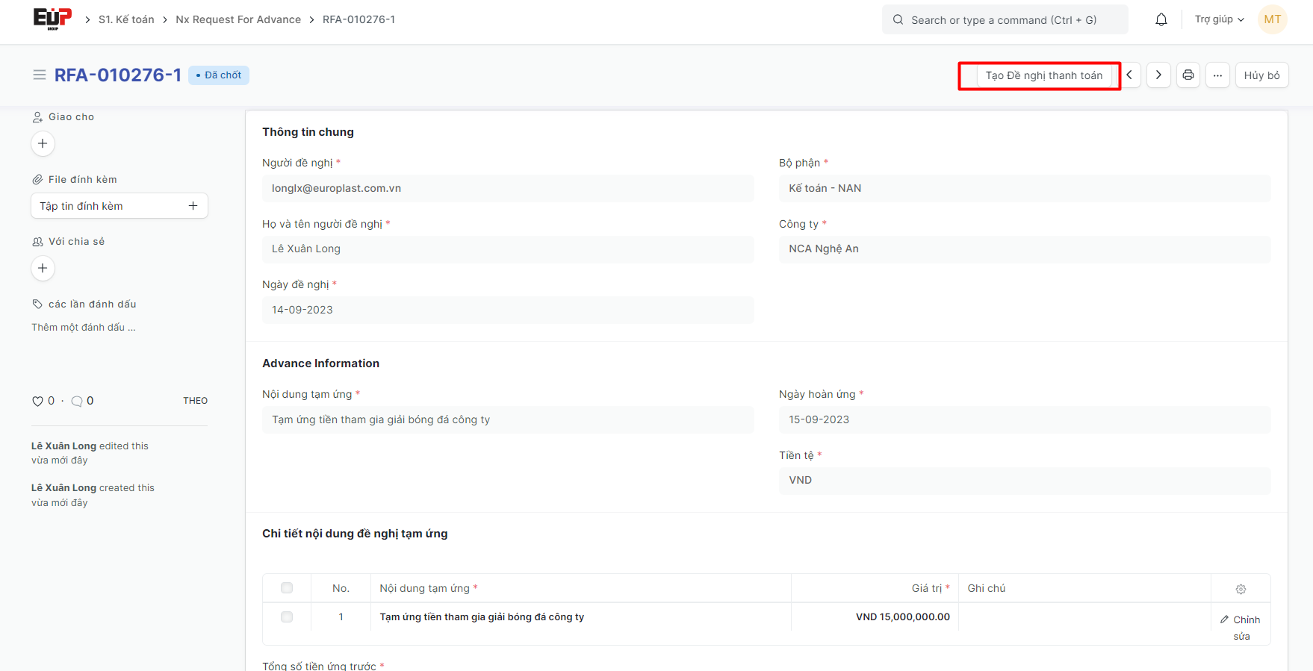1313x671 pixels.
Task: Print this advance request
Action: 1188,75
